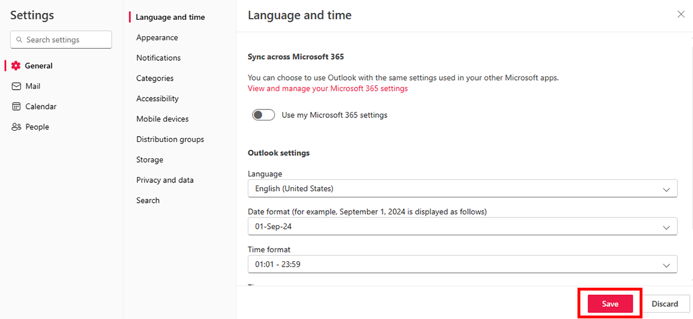Open Notifications settings
Screen dimensions: 693x319
[x=158, y=58]
